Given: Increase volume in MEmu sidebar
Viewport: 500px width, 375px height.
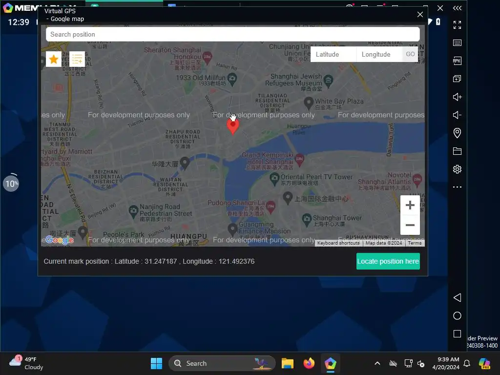Looking at the screenshot, I should coord(457,97).
